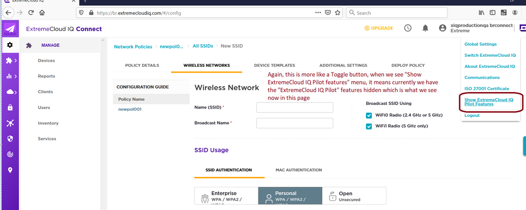Viewport: 526px width, 210px height.
Task: Open the bar chart insights sidebar icon
Action: 9,76
